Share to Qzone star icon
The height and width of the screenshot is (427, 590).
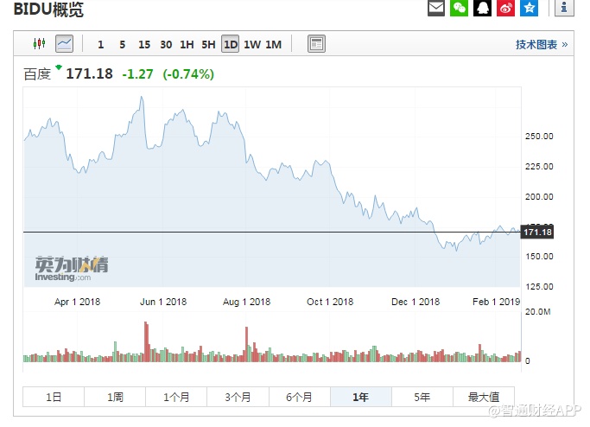pyautogui.click(x=529, y=8)
